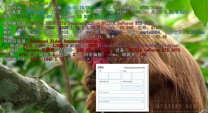
Task: Click the 'GPU' heading in the panel
Action: coord(101,67)
